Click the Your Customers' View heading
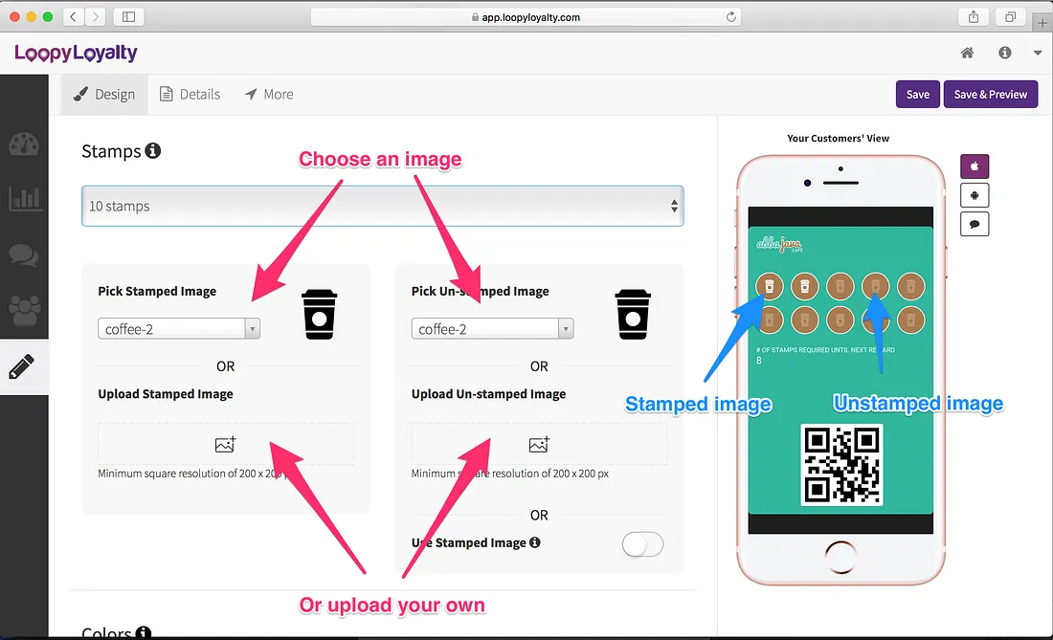Screen dimensions: 1053x640 click(839, 138)
